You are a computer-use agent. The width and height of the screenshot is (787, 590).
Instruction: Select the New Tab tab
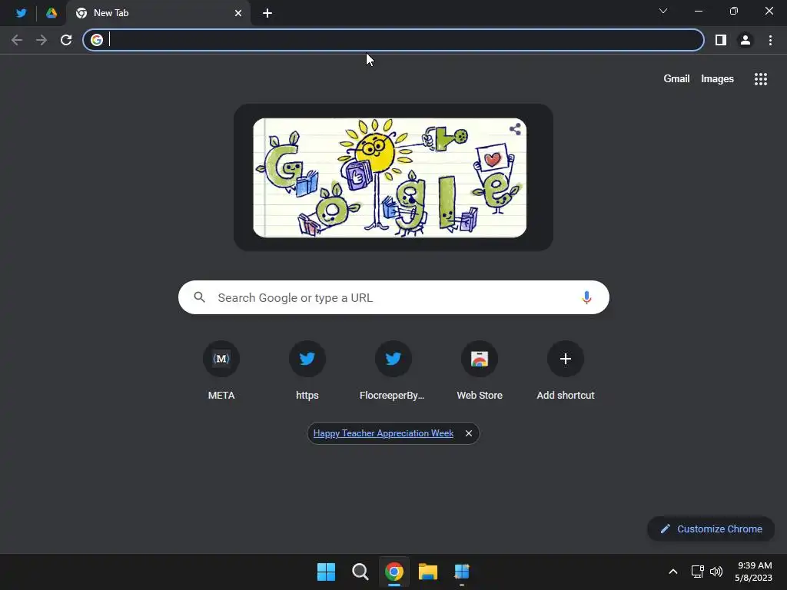158,13
